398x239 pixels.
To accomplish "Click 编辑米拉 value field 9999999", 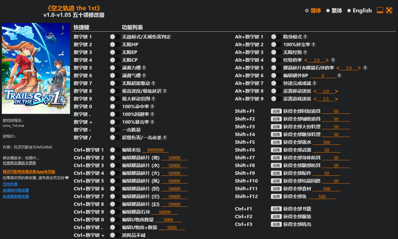I will (x=156, y=150).
